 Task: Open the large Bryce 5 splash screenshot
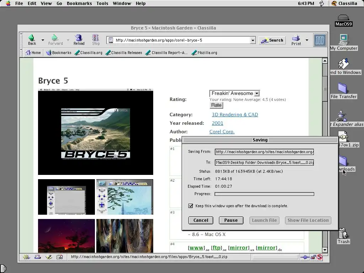tap(96, 132)
